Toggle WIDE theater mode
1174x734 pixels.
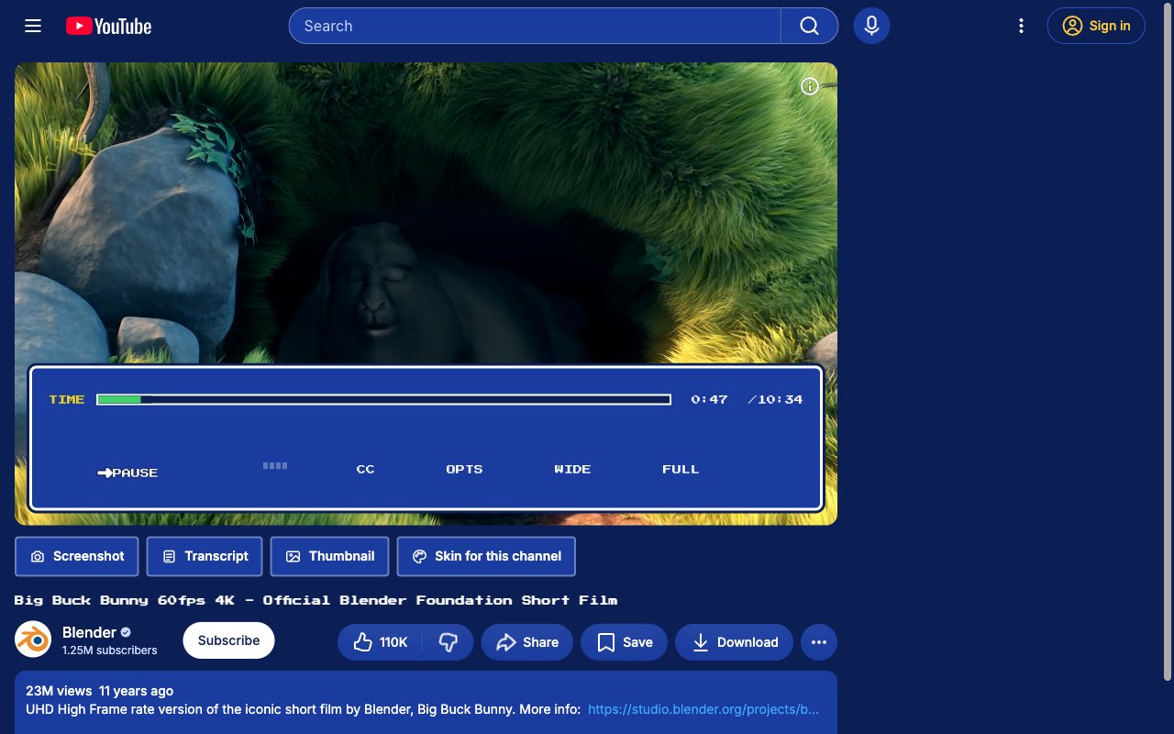[572, 469]
